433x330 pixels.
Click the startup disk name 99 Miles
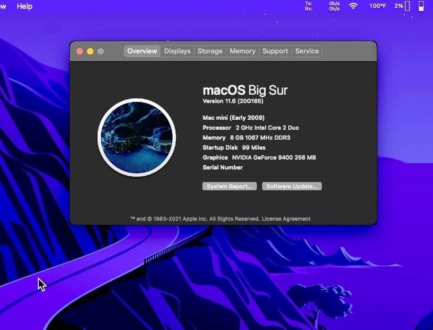tap(254, 147)
